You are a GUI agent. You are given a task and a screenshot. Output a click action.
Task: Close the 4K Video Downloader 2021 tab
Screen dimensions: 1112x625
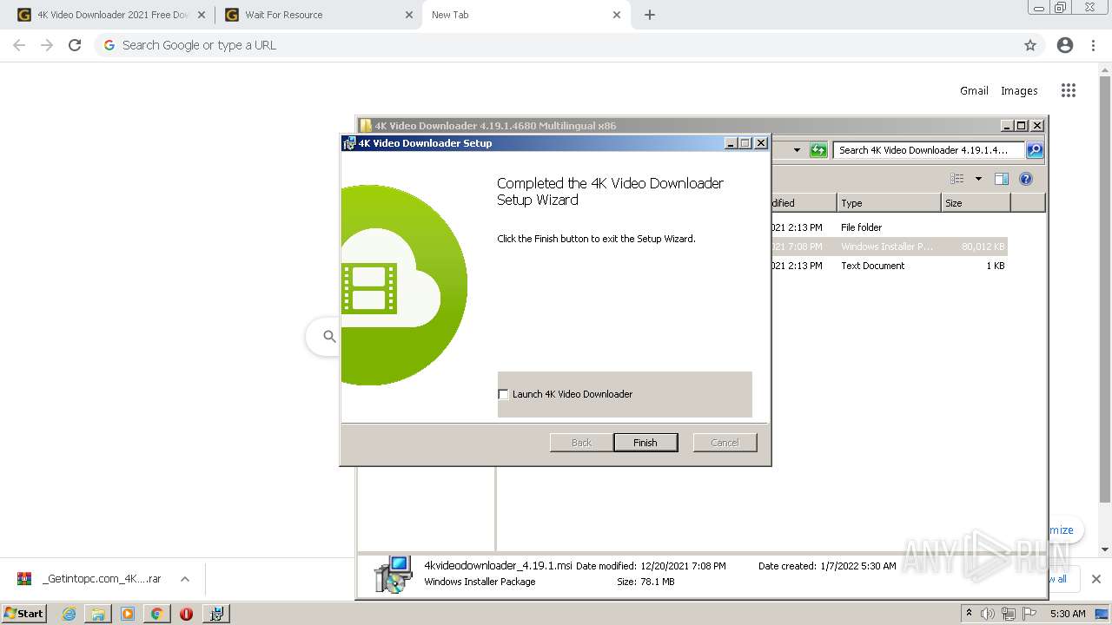tap(201, 15)
